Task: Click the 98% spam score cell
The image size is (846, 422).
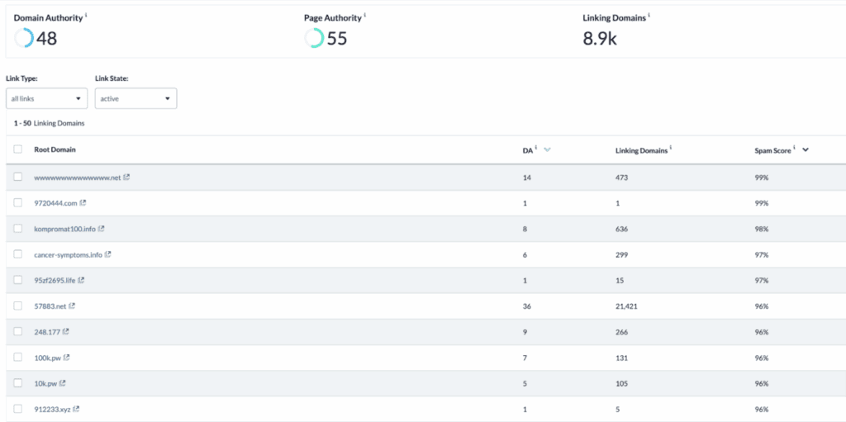Action: [761, 229]
